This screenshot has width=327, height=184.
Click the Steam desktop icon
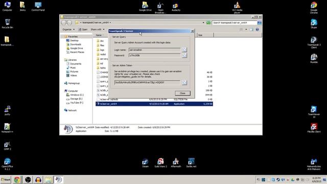(x=145, y=163)
